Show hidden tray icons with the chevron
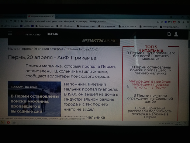 [x=160, y=123]
